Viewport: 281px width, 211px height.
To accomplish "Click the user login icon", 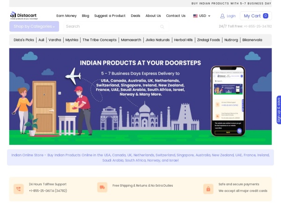I will click(x=222, y=16).
